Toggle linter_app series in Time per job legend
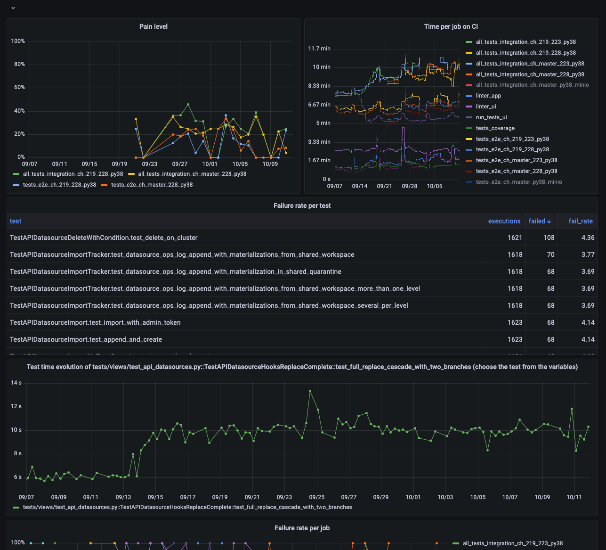Image resolution: width=606 pixels, height=550 pixels. tap(488, 96)
